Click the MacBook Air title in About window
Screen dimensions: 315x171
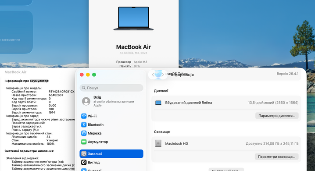pos(133,47)
